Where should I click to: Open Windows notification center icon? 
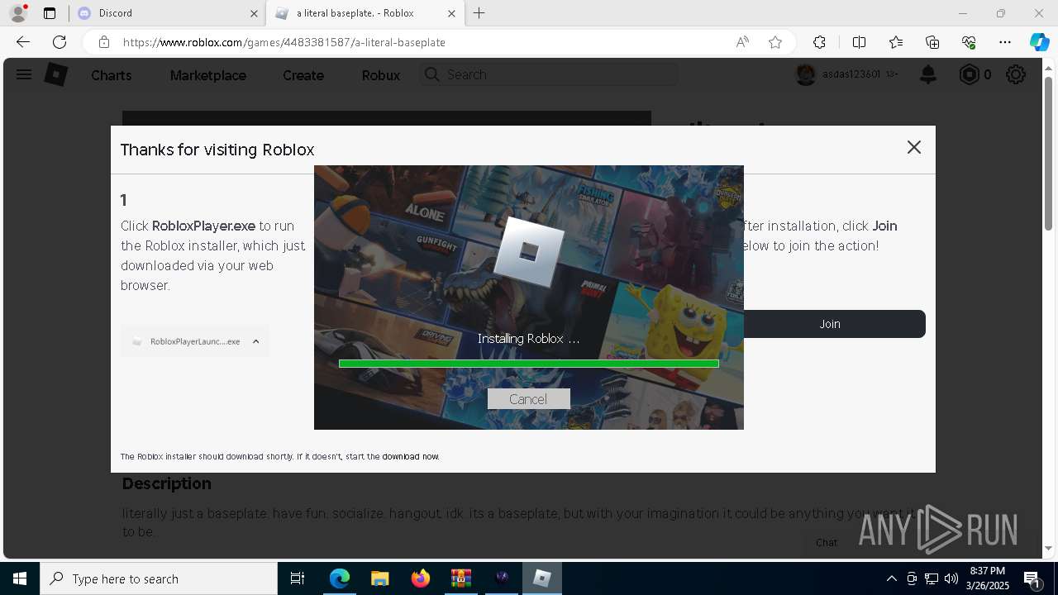1032,578
